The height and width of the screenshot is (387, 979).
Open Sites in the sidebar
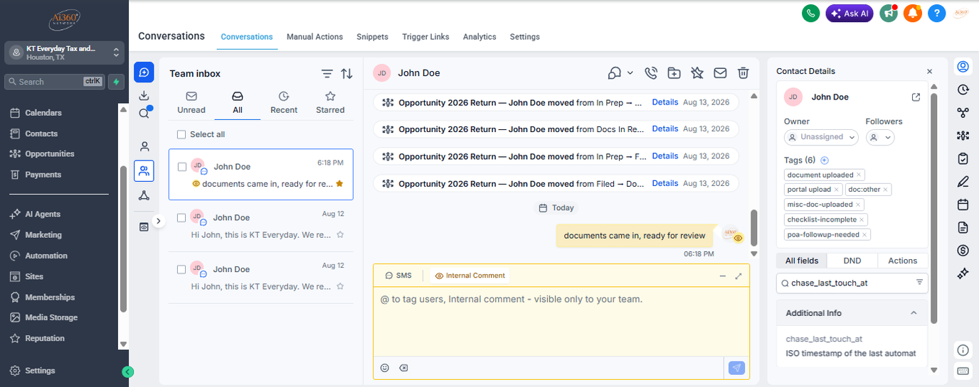pyautogui.click(x=34, y=276)
